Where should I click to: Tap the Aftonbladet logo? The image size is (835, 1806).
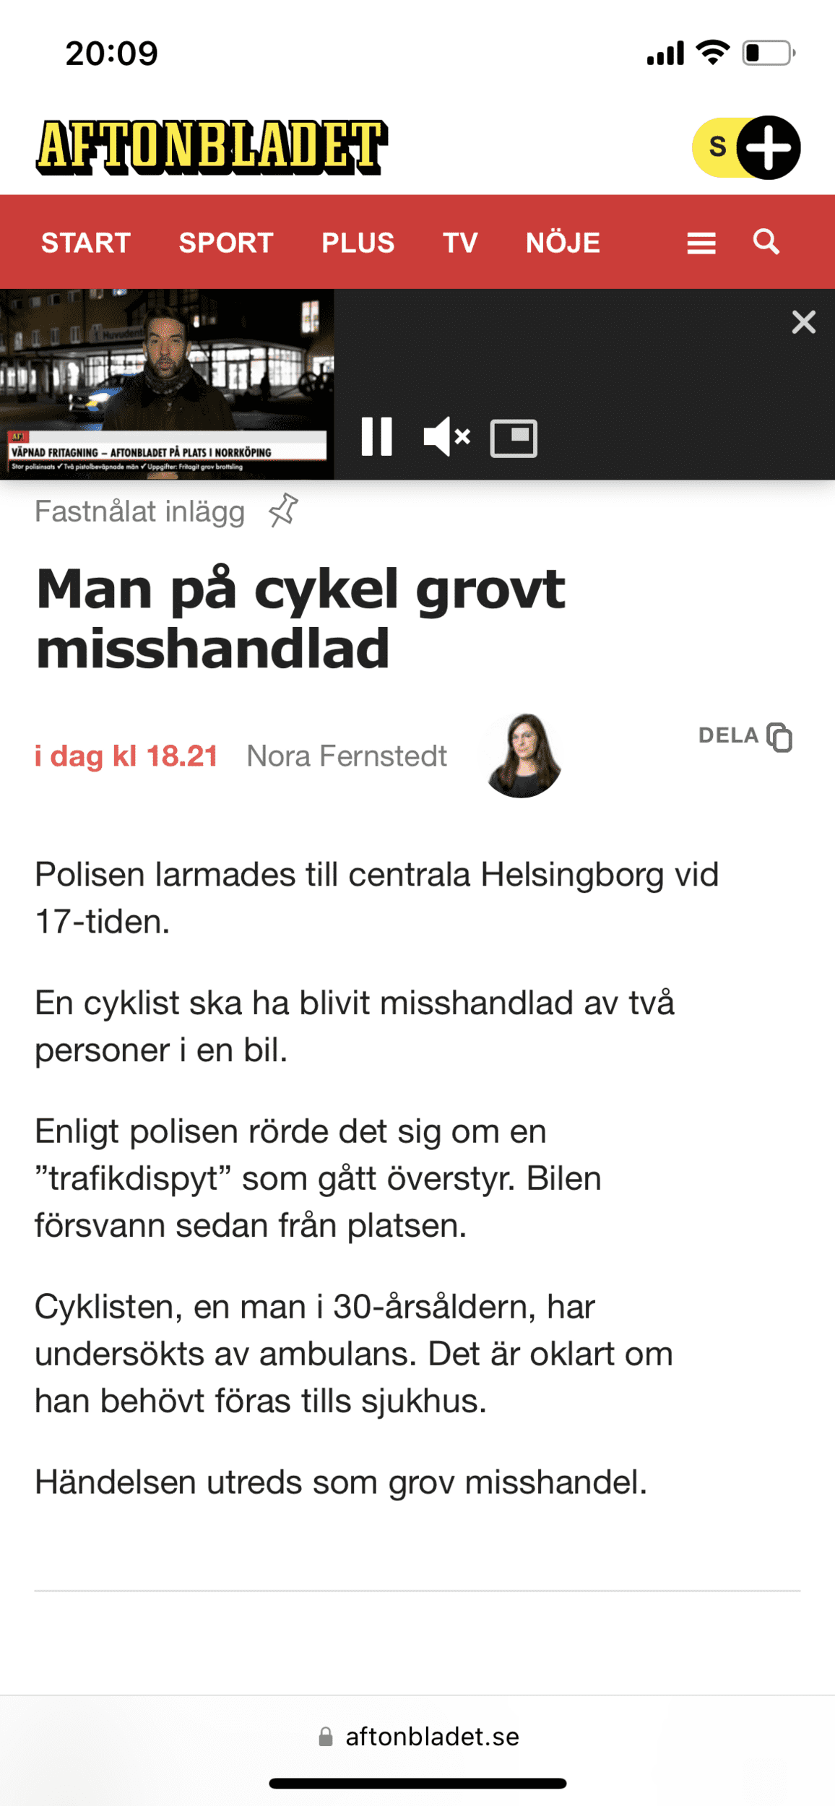click(x=212, y=147)
